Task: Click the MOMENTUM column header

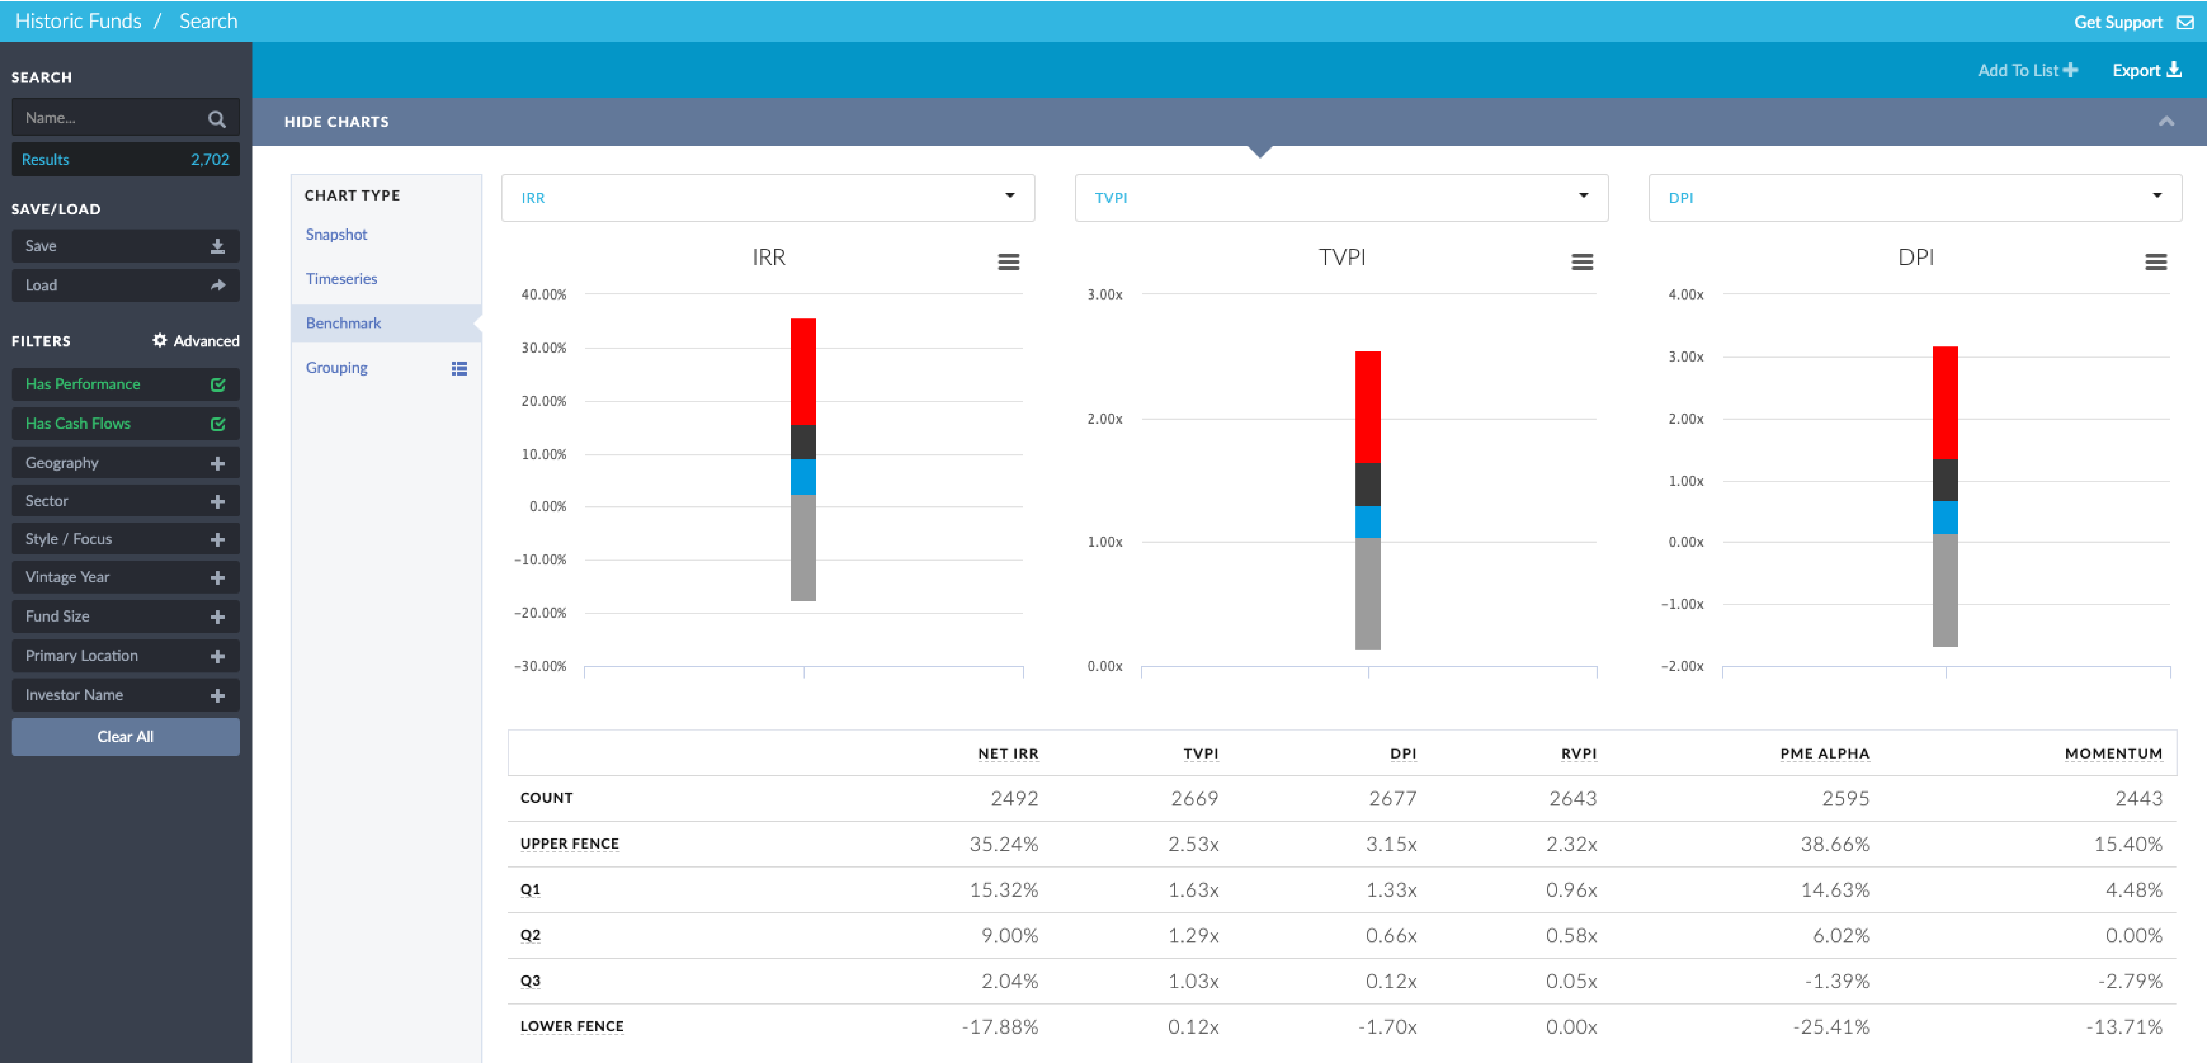Action: click(x=2113, y=754)
